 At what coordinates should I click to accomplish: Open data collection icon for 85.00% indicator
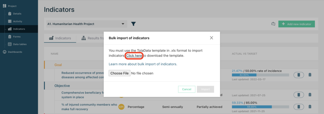(299, 106)
